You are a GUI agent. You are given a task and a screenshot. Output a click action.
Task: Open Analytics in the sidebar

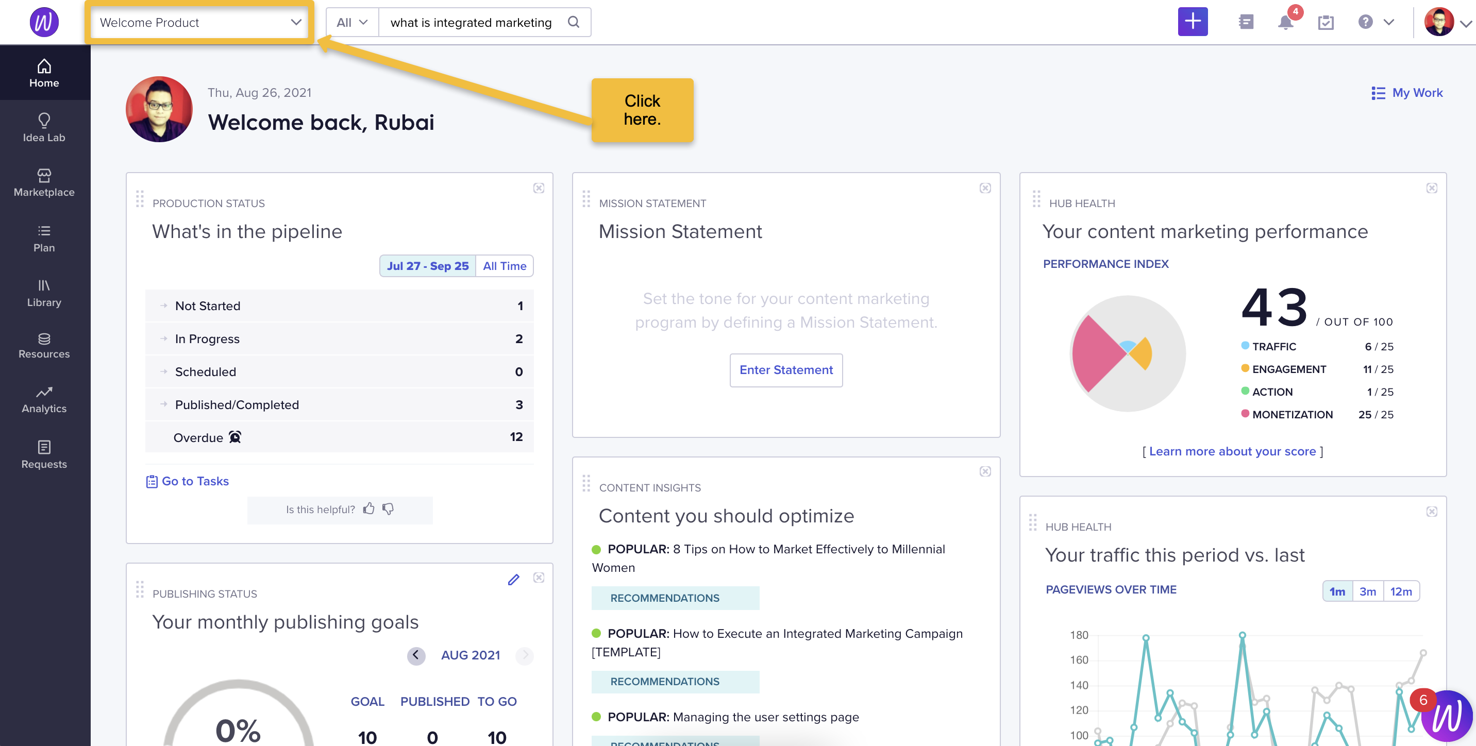(44, 400)
